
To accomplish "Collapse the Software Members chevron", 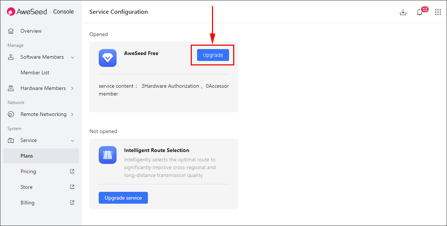I will [73, 57].
